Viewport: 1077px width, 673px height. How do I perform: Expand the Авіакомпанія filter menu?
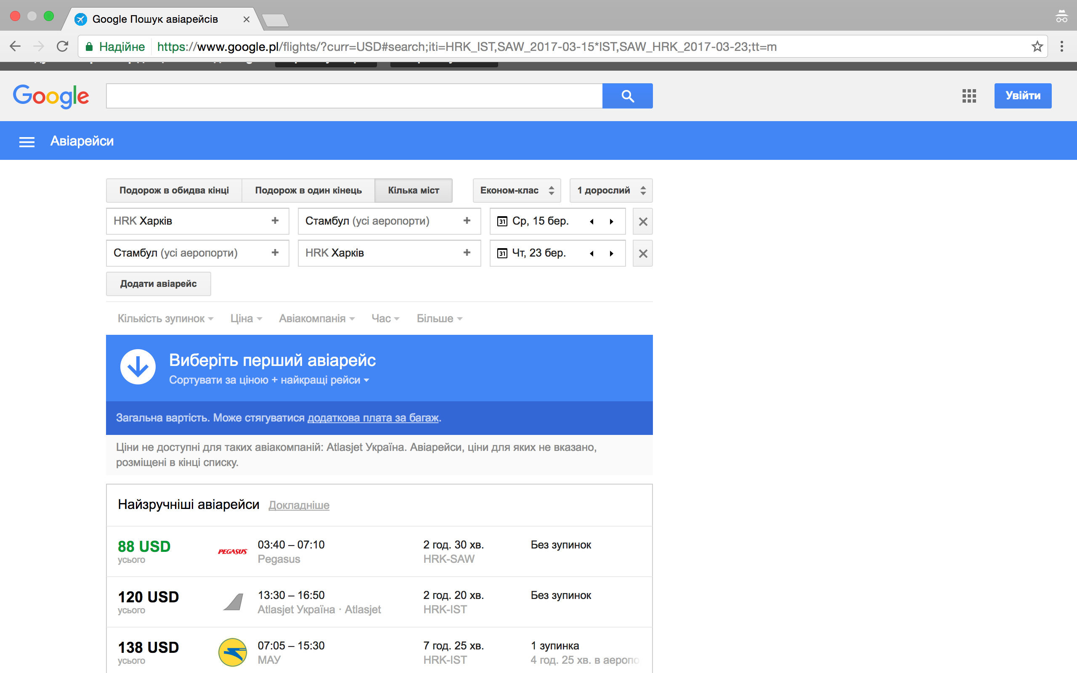click(316, 319)
